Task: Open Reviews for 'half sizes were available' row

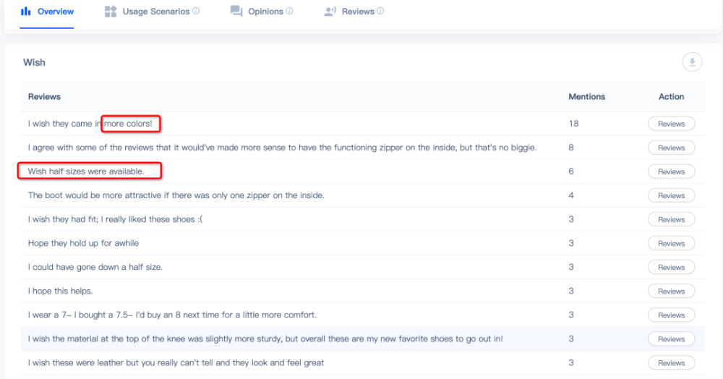Action: pos(671,171)
